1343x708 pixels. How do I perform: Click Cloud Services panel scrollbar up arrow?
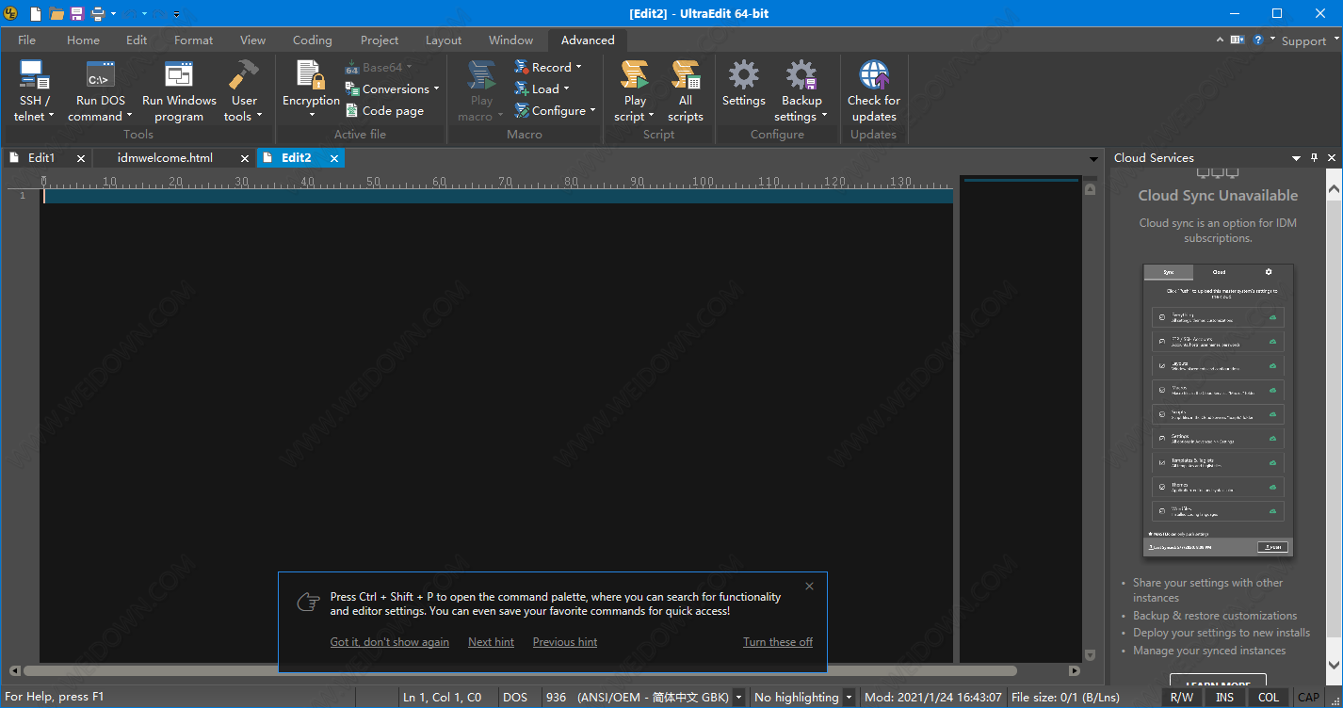click(1334, 190)
